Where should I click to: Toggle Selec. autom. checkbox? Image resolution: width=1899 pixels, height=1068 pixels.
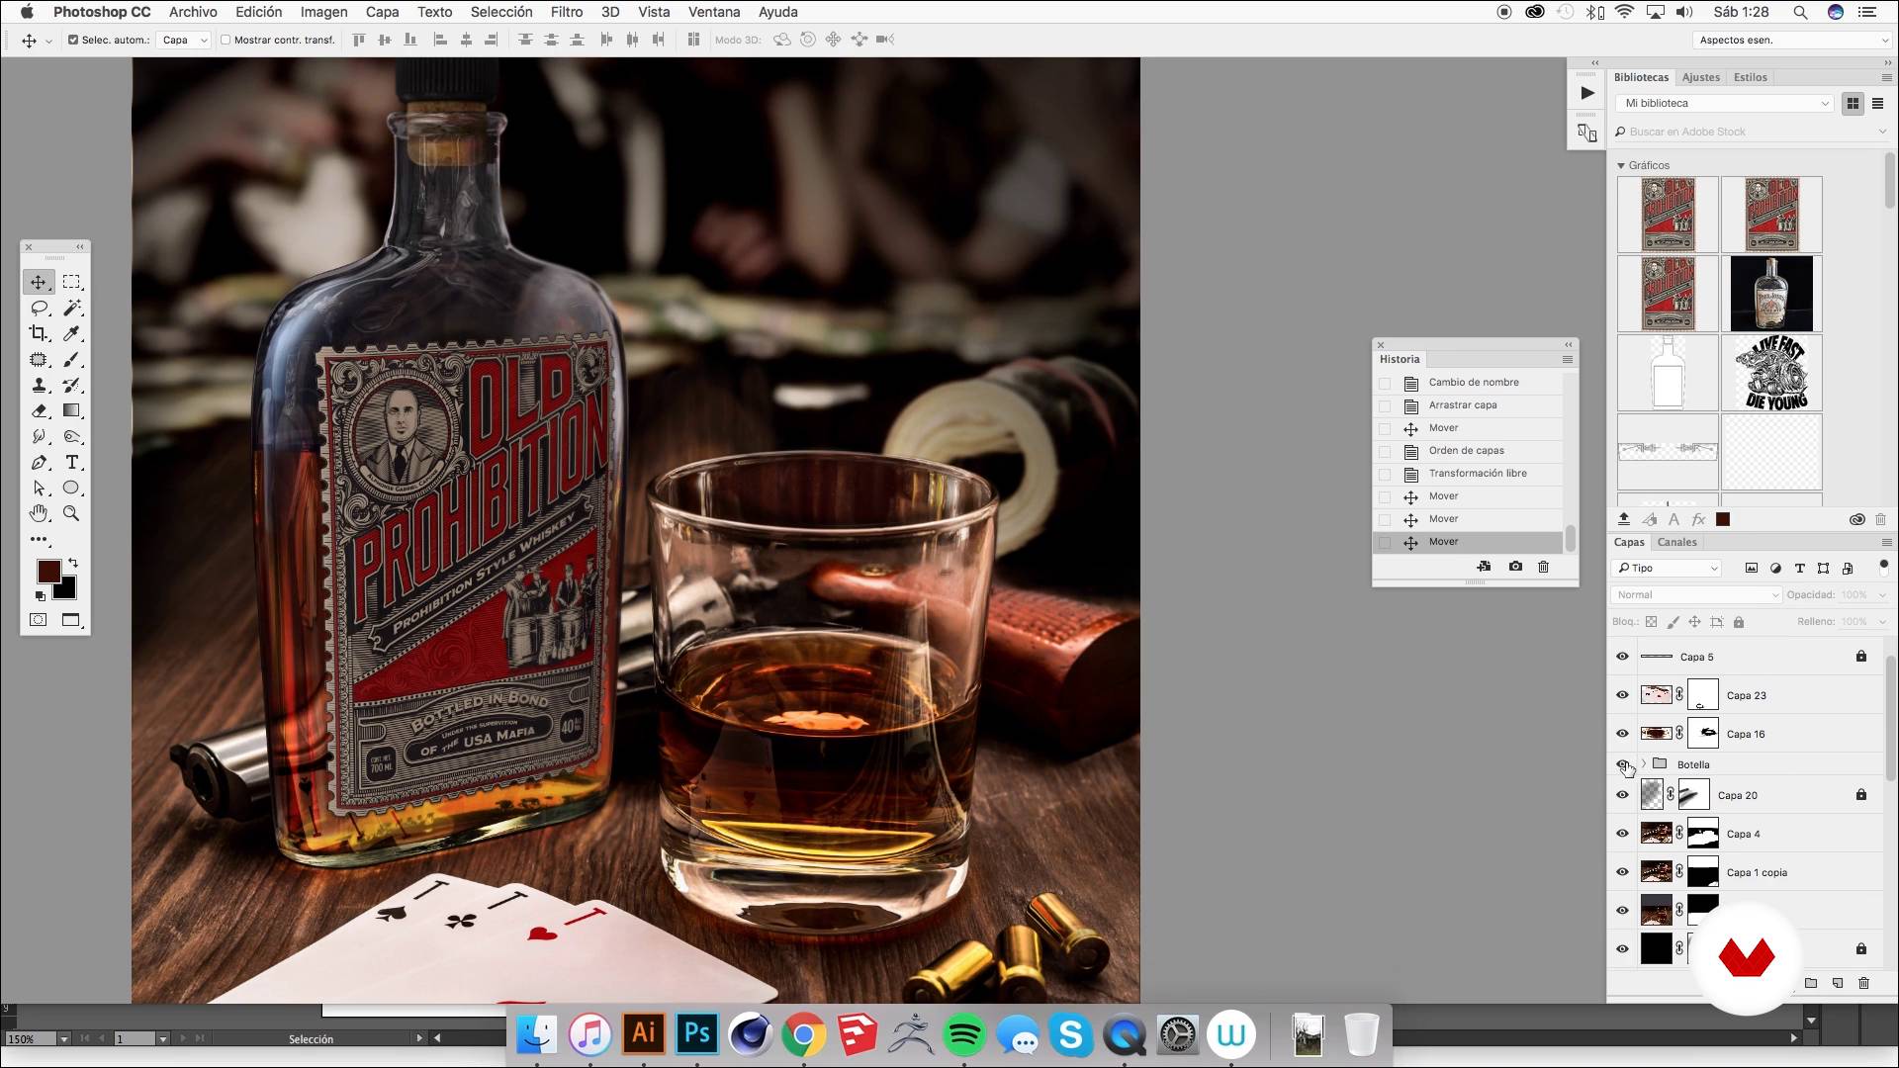click(73, 40)
